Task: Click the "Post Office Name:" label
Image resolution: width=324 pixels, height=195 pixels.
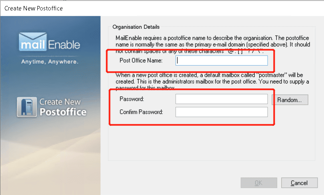Action: 140,60
